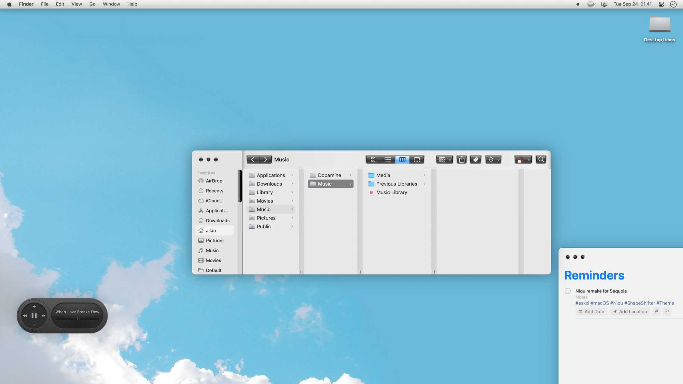Image resolution: width=683 pixels, height=384 pixels.
Task: Open the View menu
Action: pos(76,4)
